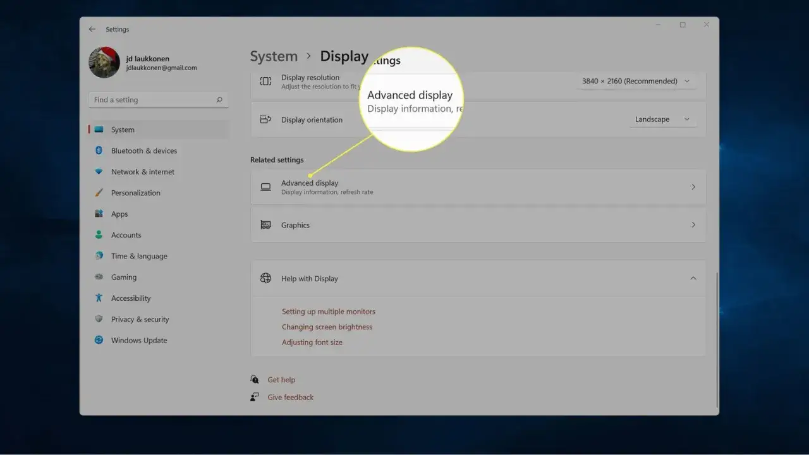
Task: Click the Get help link
Action: tap(281, 380)
